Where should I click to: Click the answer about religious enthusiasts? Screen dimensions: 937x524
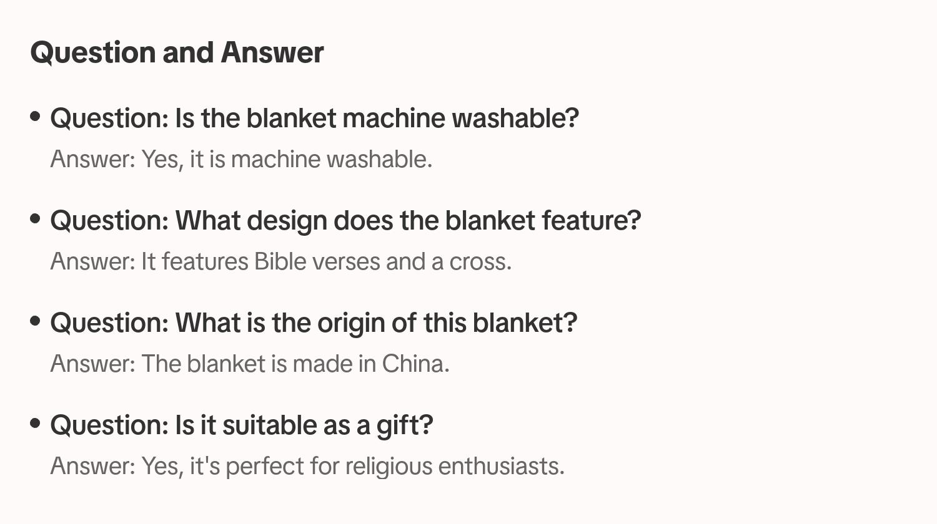pyautogui.click(x=307, y=467)
